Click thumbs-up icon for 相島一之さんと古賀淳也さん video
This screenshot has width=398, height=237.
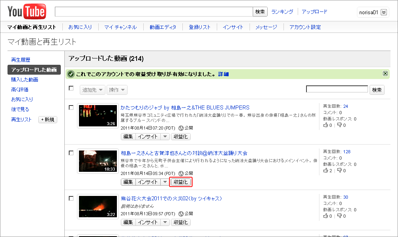[x=326, y=171]
